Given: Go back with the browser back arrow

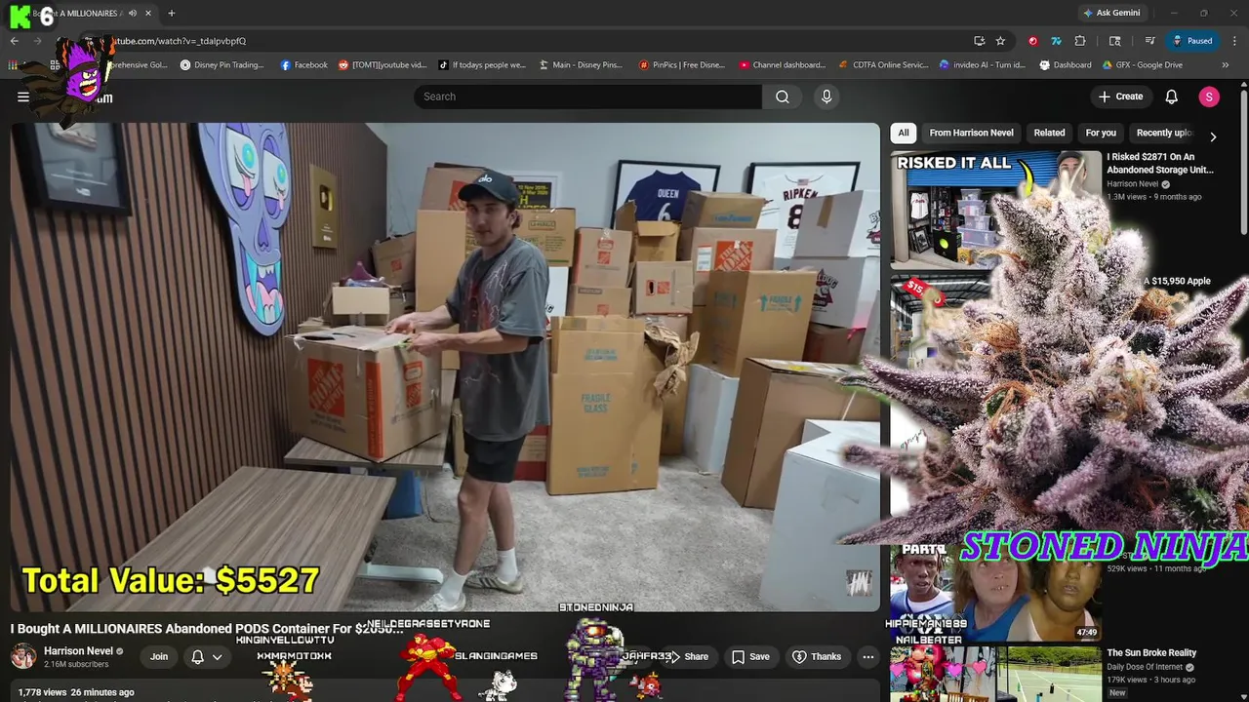Looking at the screenshot, I should coord(15,41).
